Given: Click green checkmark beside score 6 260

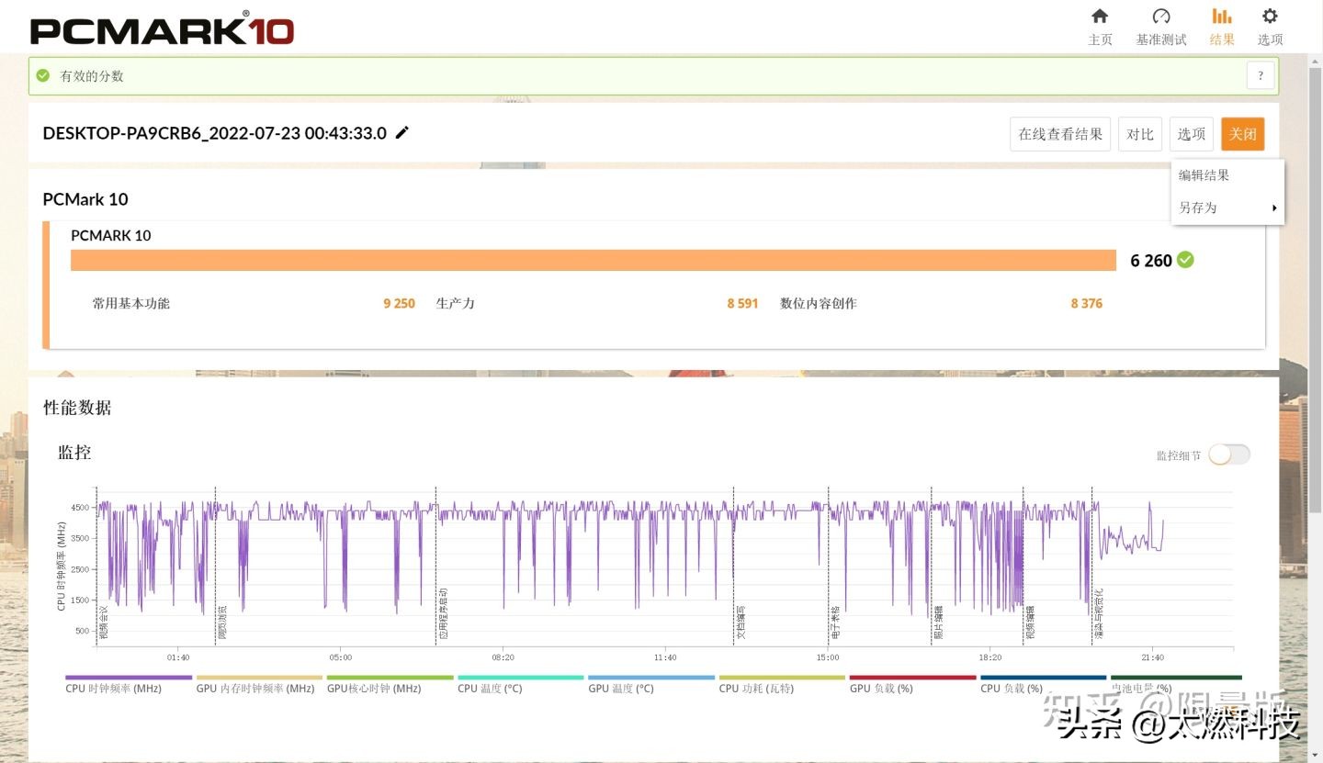Looking at the screenshot, I should [1186, 260].
